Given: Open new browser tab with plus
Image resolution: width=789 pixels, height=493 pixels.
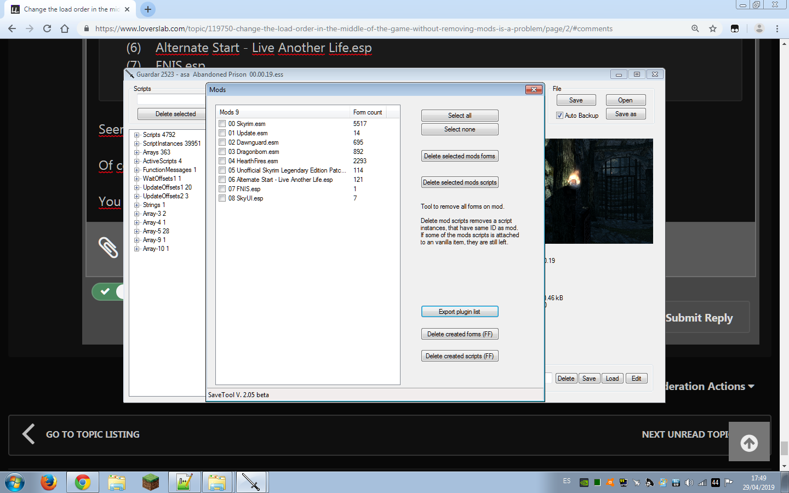Looking at the screenshot, I should coord(148,9).
